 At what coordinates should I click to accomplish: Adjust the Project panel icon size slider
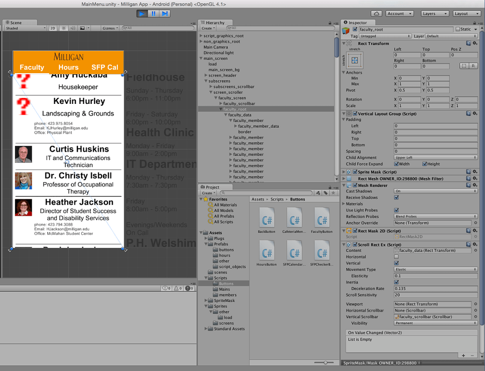324,363
